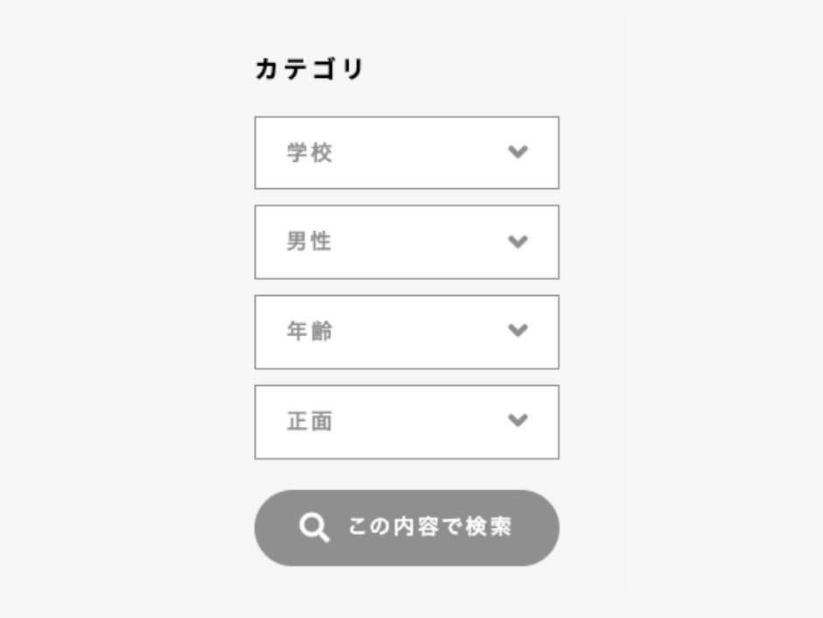The image size is (823, 618).
Task: Click the down arrow in the first selector
Action: (518, 152)
